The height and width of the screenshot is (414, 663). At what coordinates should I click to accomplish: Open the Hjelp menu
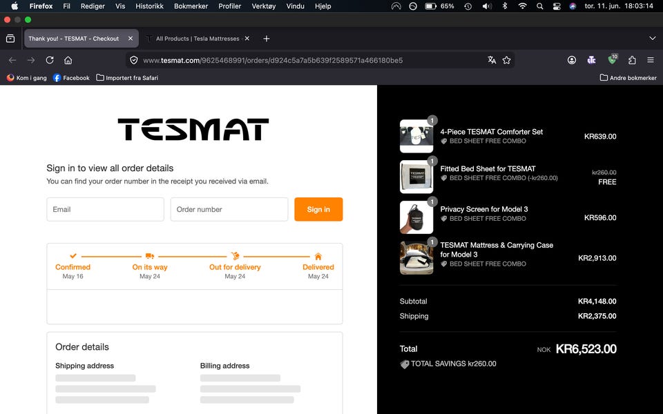pos(323,6)
